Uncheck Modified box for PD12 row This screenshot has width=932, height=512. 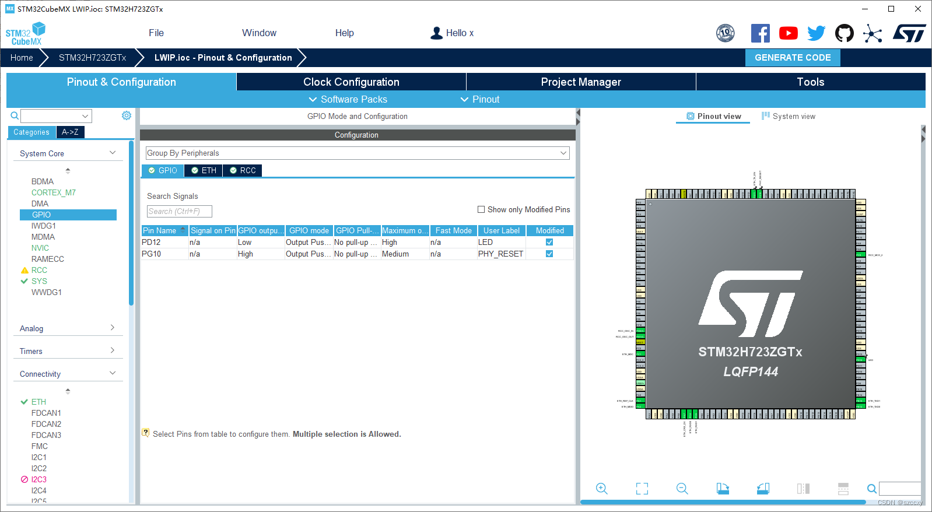[x=549, y=242]
